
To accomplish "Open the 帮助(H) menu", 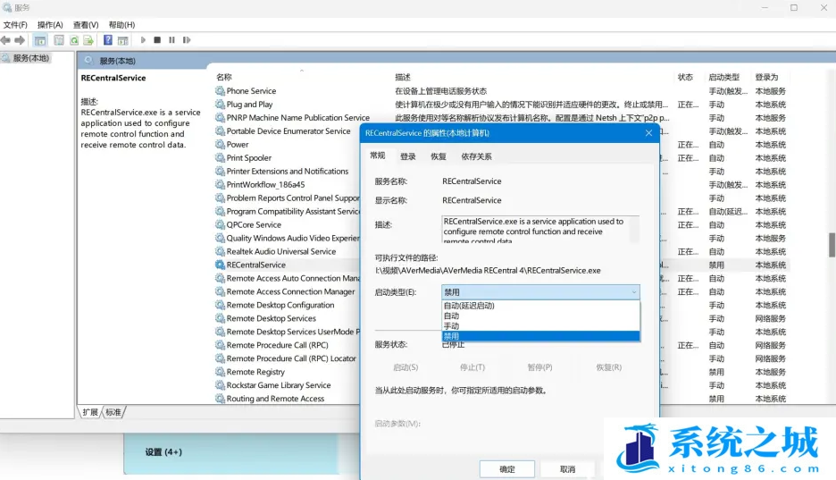I will click(121, 24).
